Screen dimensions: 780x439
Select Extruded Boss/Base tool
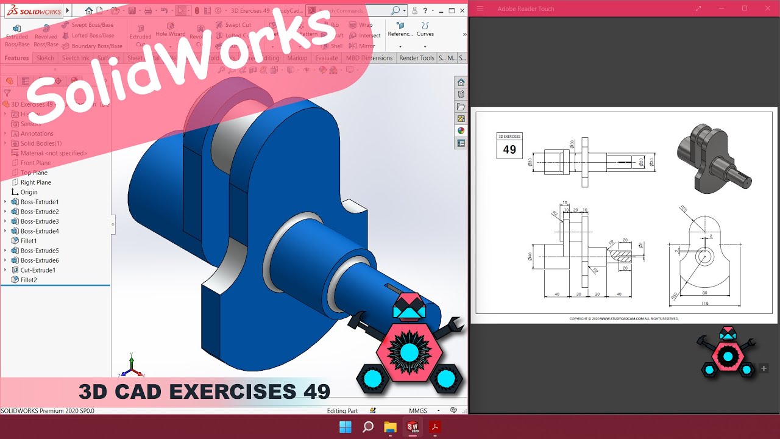click(x=17, y=37)
